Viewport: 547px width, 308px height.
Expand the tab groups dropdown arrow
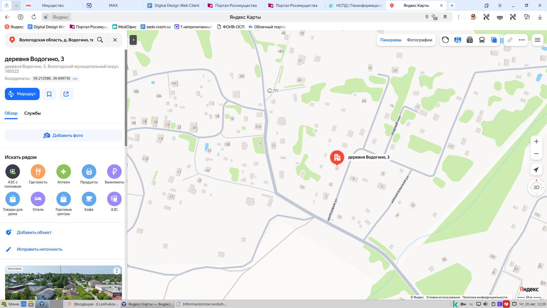pos(16,5)
